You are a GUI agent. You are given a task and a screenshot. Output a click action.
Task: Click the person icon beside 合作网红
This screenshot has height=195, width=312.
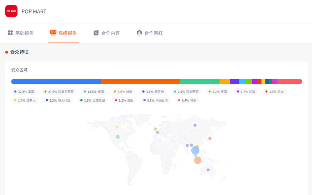(139, 33)
